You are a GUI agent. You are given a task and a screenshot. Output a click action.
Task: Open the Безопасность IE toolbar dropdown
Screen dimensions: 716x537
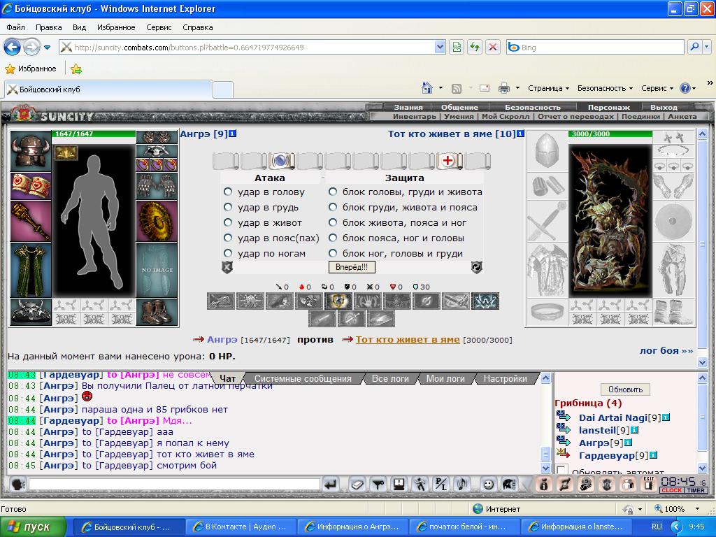[605, 88]
